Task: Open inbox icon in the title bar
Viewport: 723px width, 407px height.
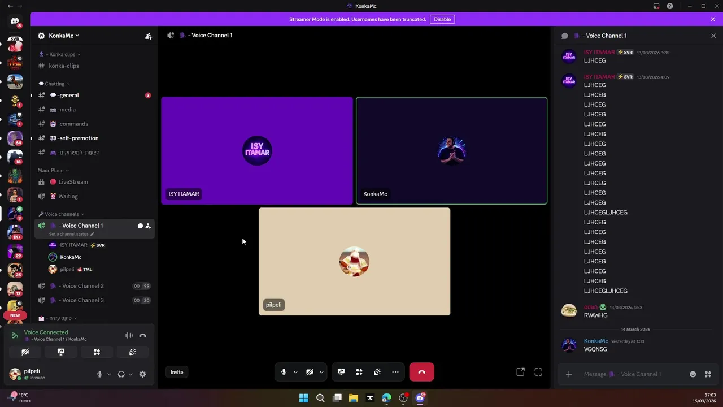Action: coord(656,6)
